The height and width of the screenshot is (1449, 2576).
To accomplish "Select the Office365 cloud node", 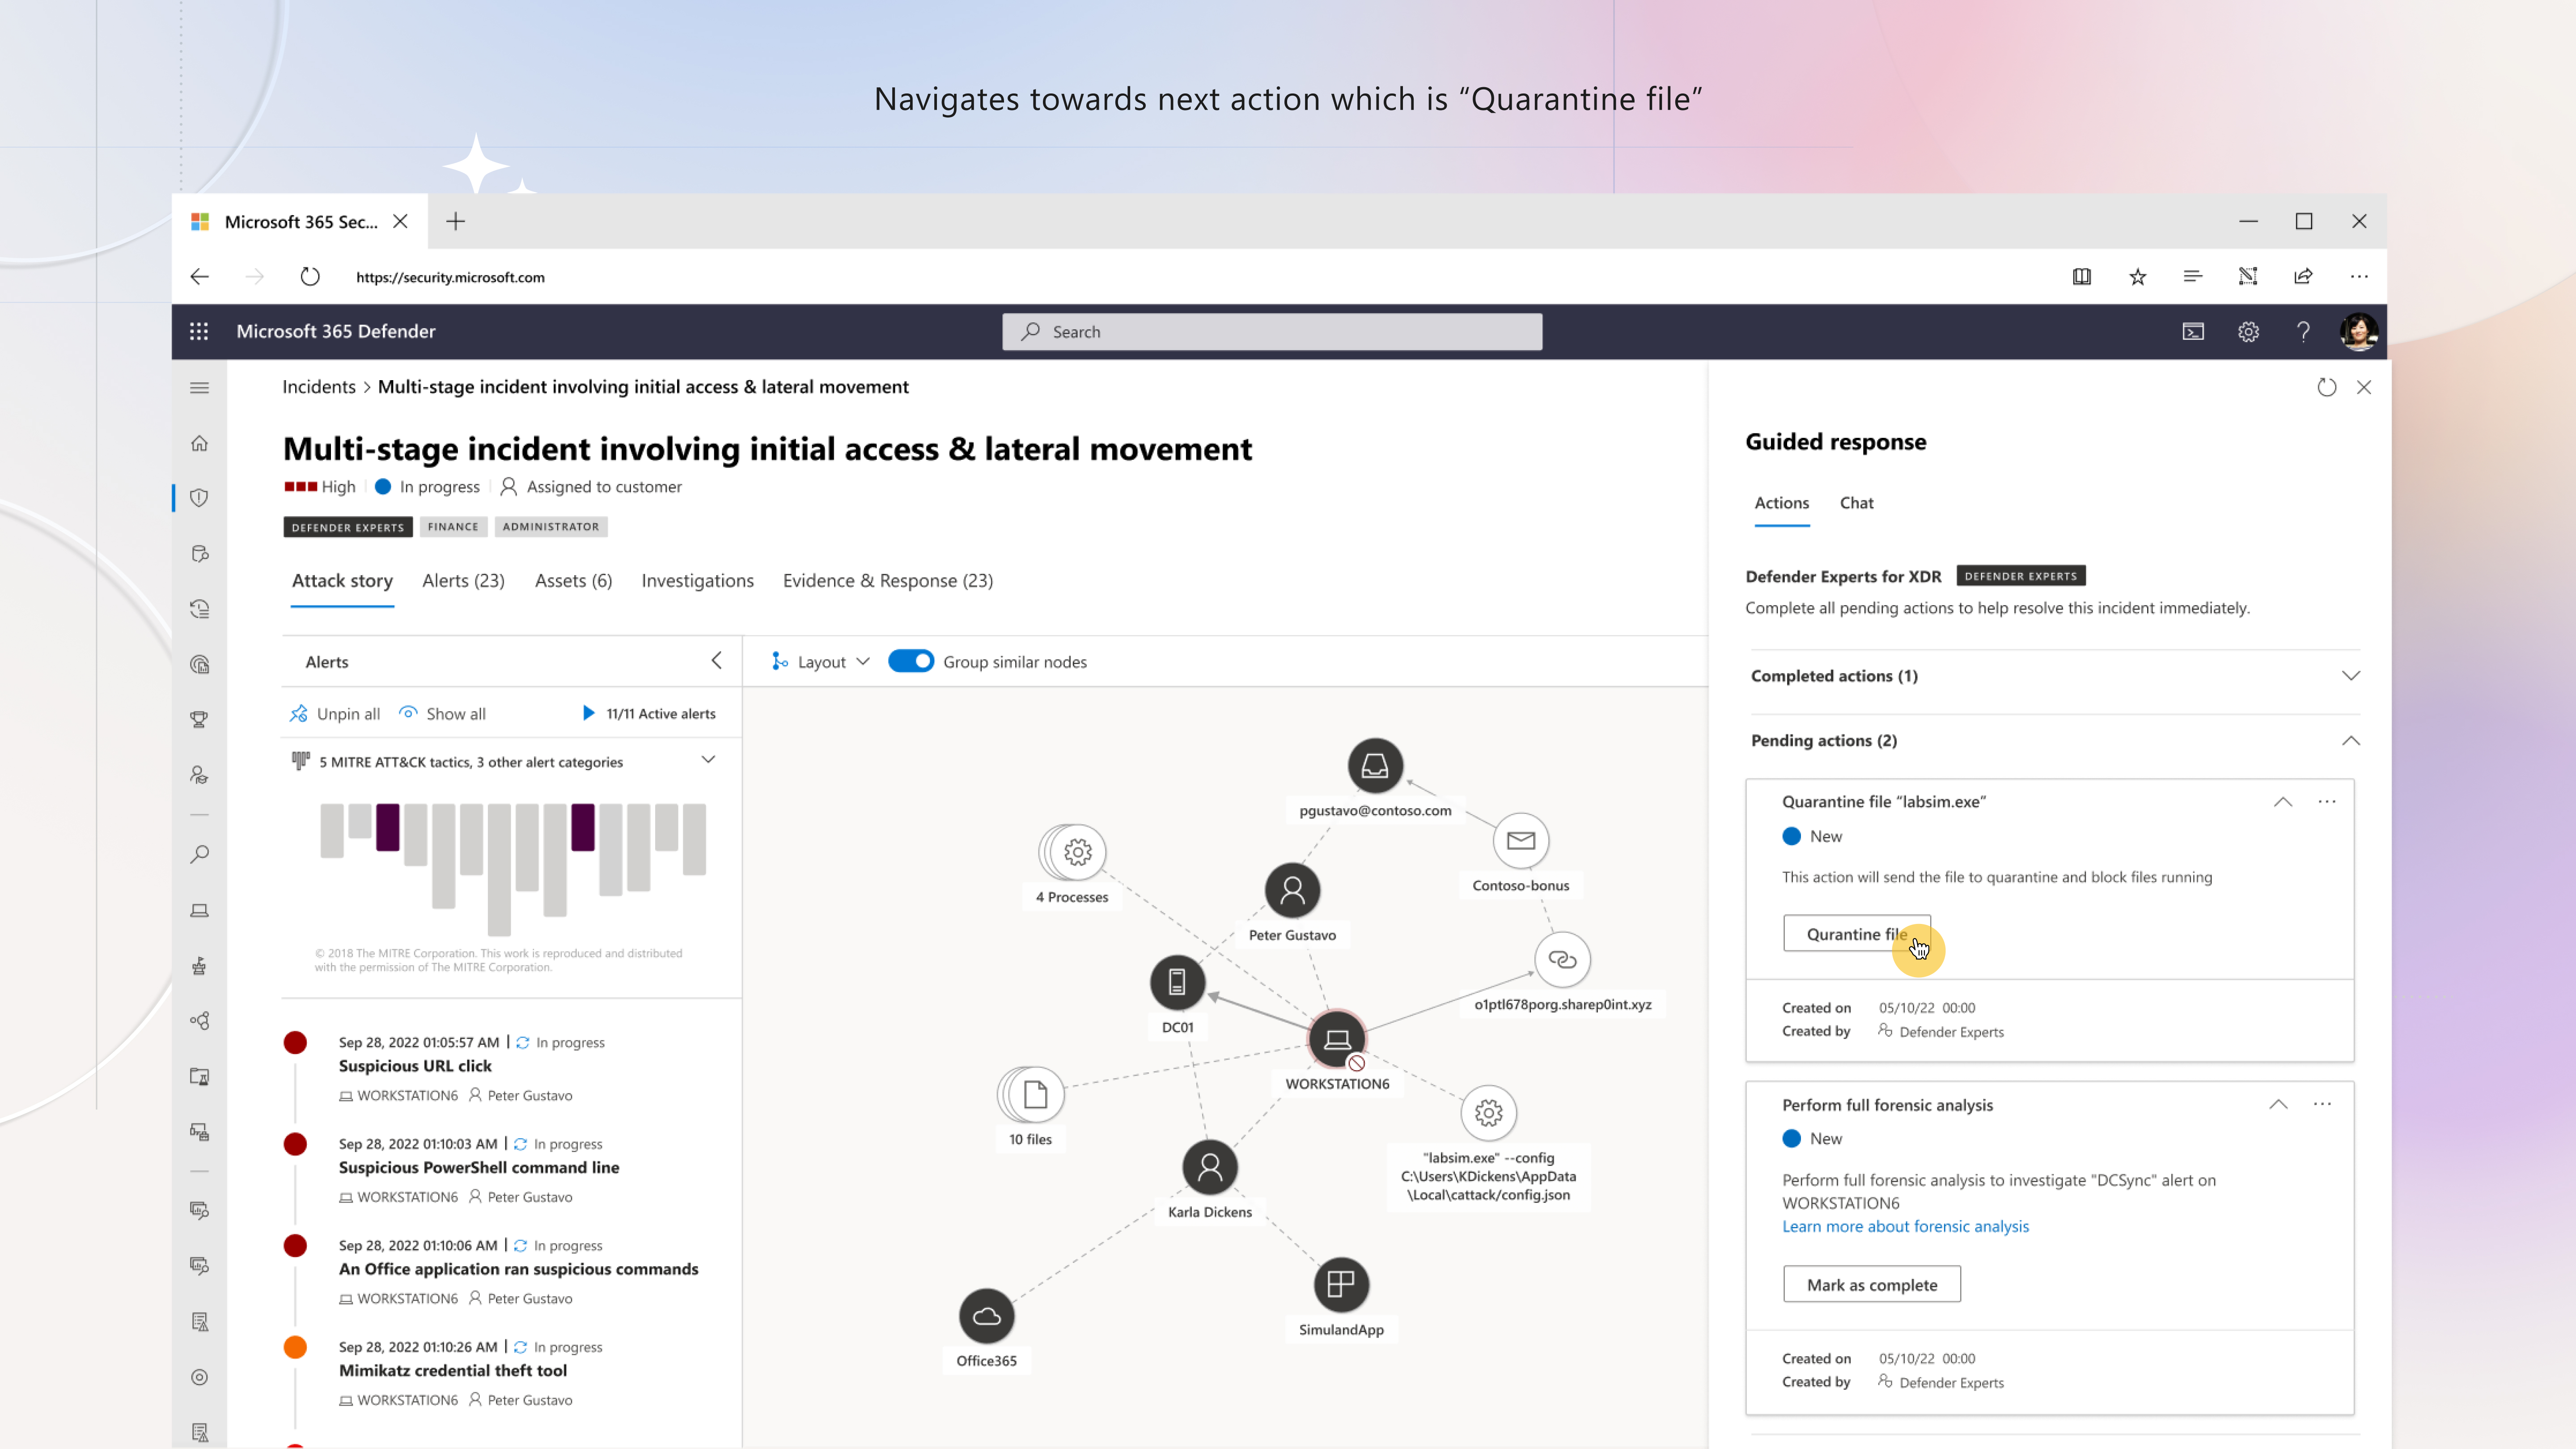I will [986, 1316].
